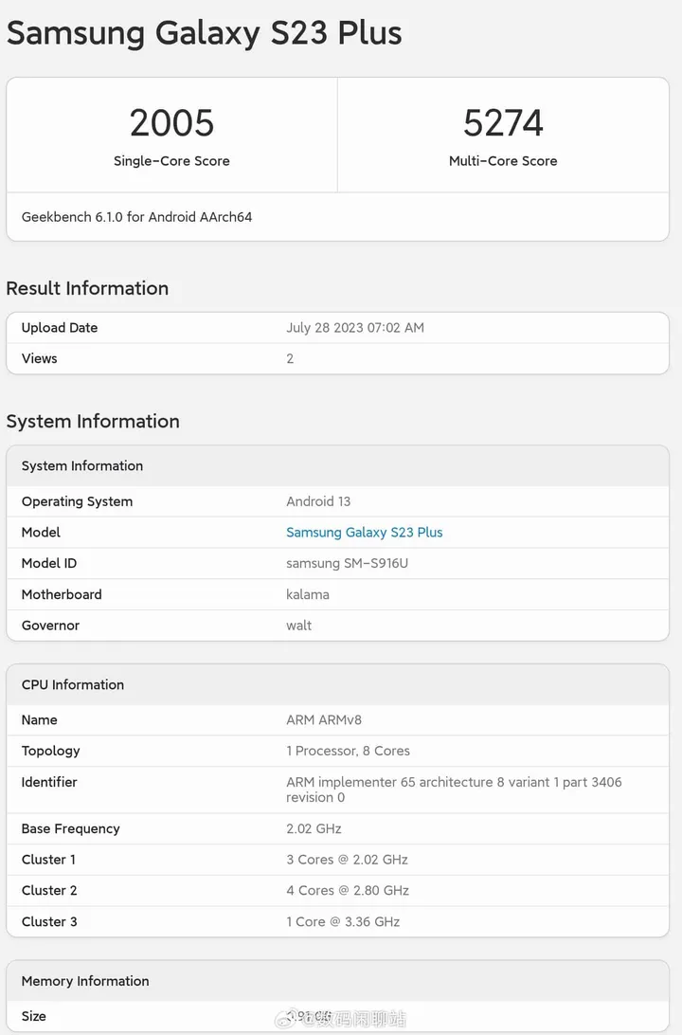Select the Motherboard value kalama
682x1035 pixels.
coord(307,594)
